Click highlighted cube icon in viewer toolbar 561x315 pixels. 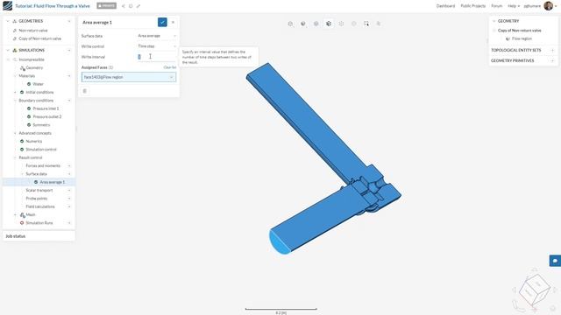pos(329,24)
